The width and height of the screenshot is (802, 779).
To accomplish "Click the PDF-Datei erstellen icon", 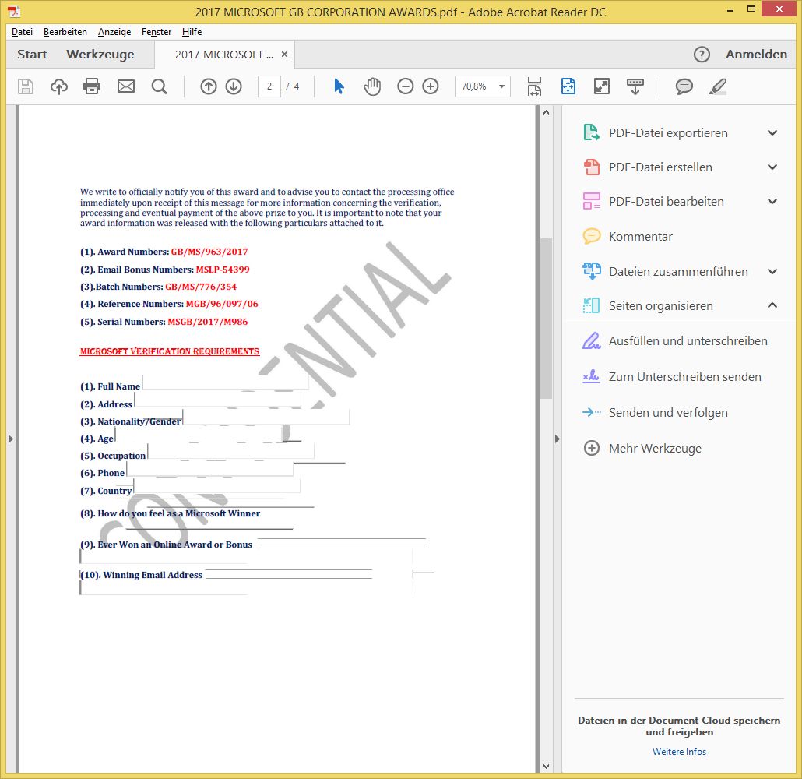I will coord(591,167).
